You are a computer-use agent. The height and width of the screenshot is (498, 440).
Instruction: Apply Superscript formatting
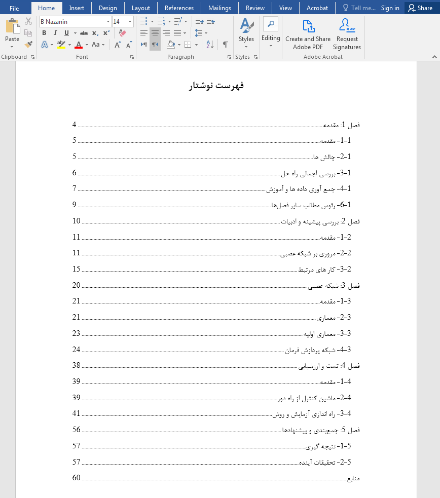click(106, 33)
